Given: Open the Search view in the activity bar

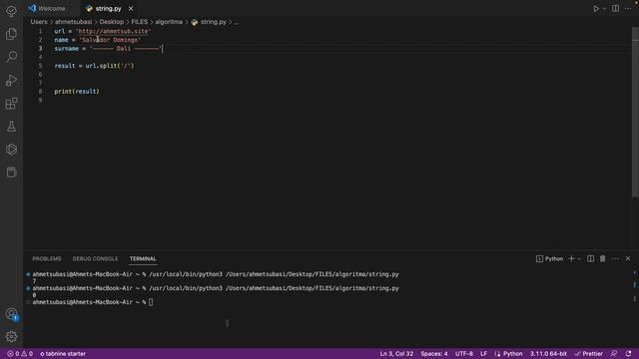Looking at the screenshot, I should [11, 57].
